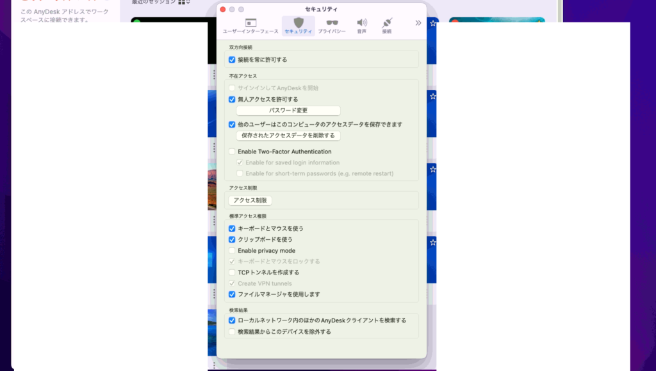This screenshot has width=656, height=371.
Task: Toggle キーボードとマウスをロックする checkbox
Action: pos(232,262)
